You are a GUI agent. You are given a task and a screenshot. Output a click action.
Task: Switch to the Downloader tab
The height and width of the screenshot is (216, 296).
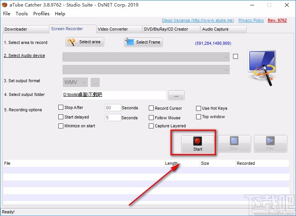[26, 29]
